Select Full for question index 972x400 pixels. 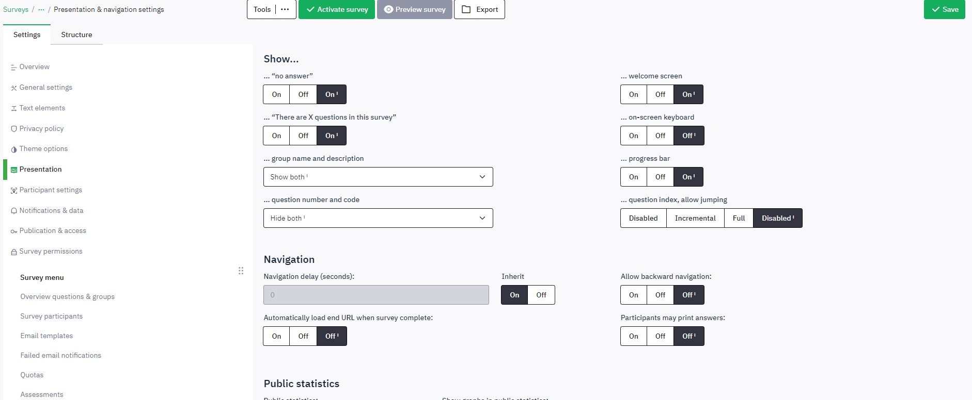point(739,218)
